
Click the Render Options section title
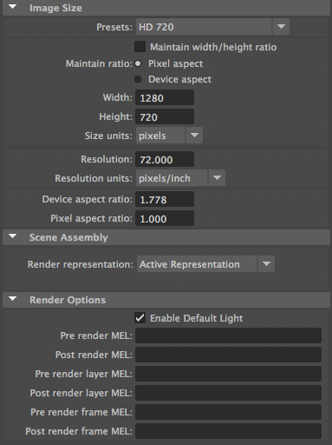[68, 300]
